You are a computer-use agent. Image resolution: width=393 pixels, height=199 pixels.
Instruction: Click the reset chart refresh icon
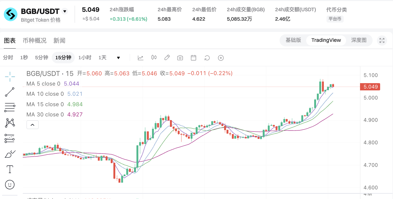tap(207, 58)
